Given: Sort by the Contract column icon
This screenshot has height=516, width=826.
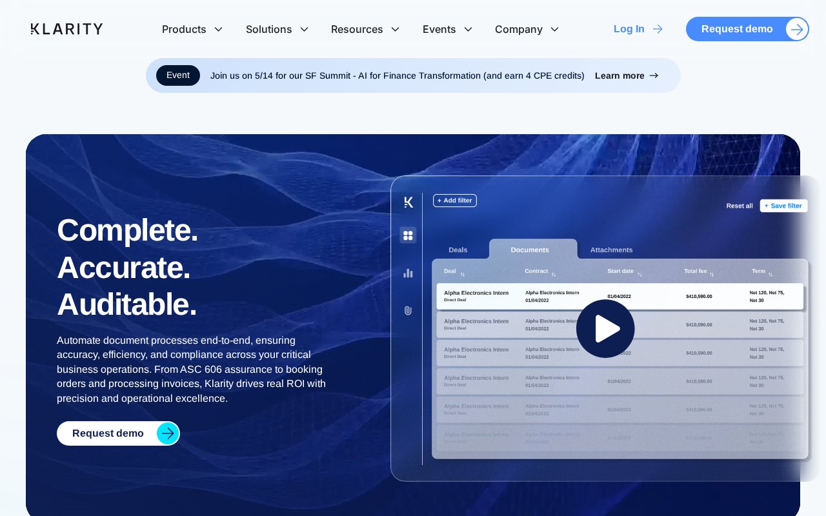Looking at the screenshot, I should [554, 274].
